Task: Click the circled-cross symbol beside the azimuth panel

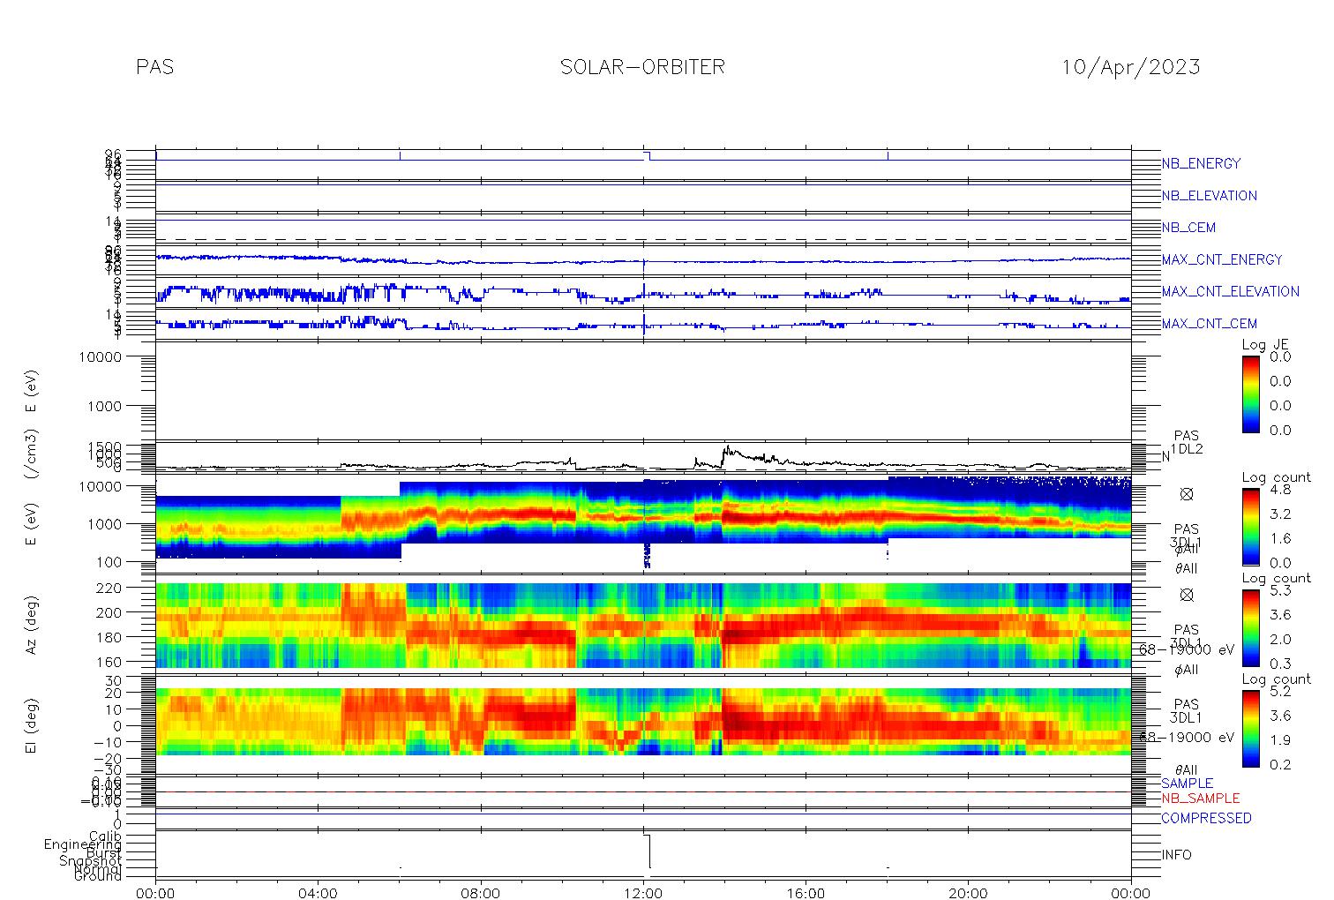Action: coord(1186,595)
